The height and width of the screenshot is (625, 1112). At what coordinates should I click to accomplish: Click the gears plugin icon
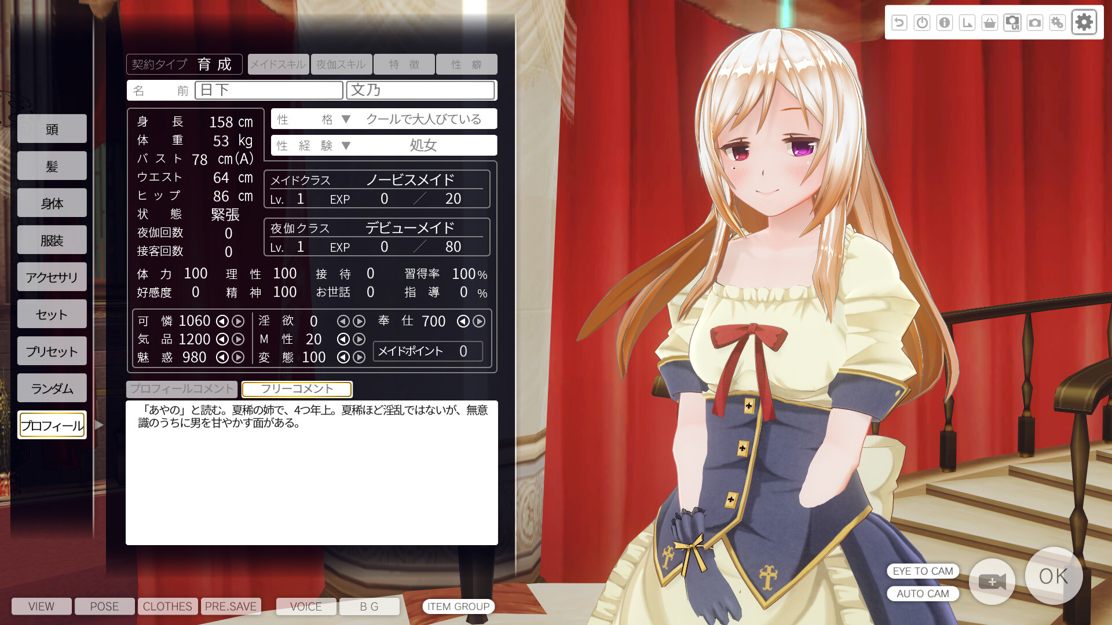[1058, 23]
